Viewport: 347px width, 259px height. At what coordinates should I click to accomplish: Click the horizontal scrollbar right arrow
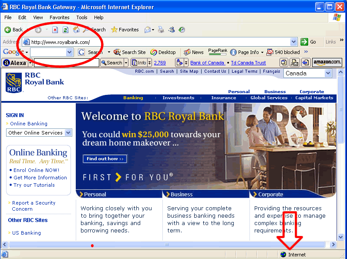click(333, 244)
